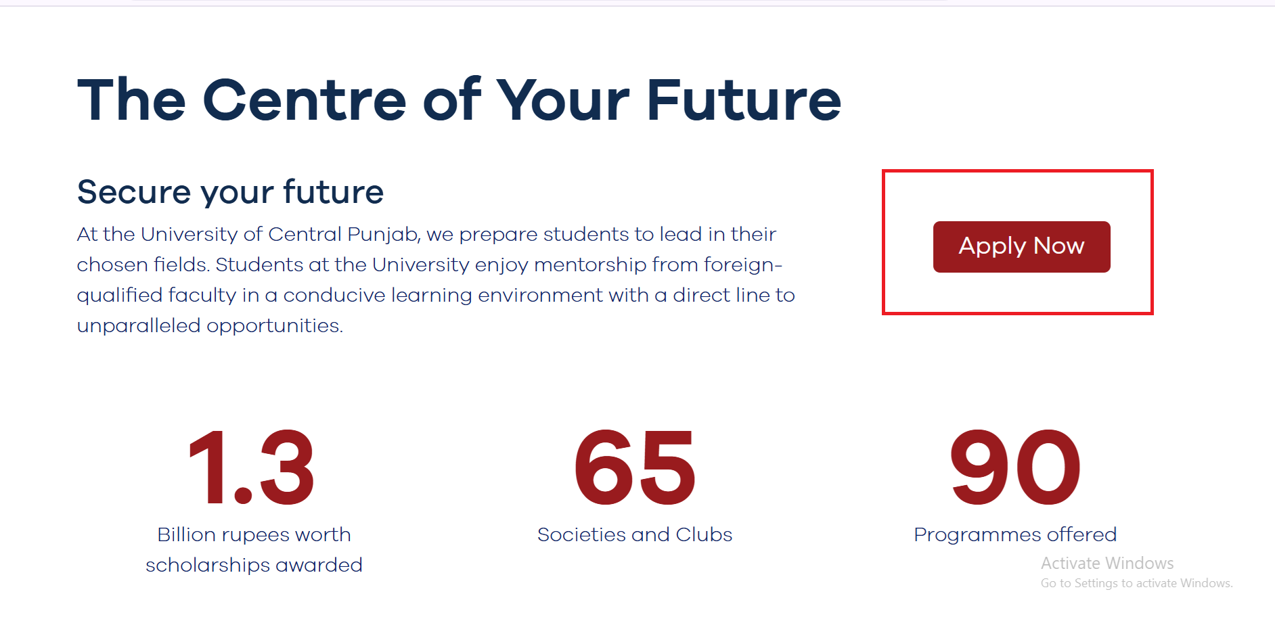This screenshot has width=1275, height=619.
Task: Select the "Societies and Clubs" label
Action: (x=635, y=534)
